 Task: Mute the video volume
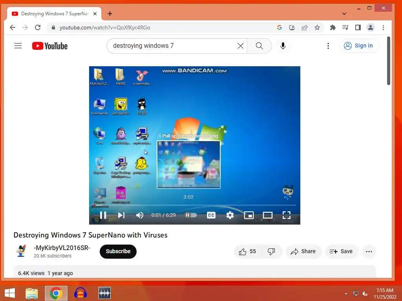click(140, 215)
